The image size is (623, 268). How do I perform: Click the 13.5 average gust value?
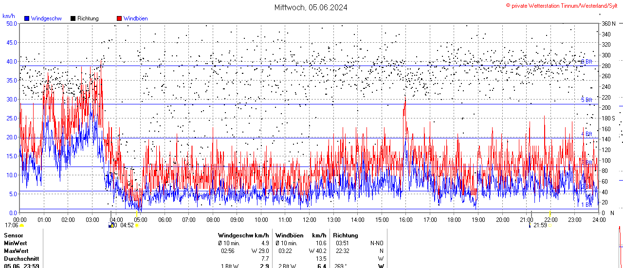[321, 259]
